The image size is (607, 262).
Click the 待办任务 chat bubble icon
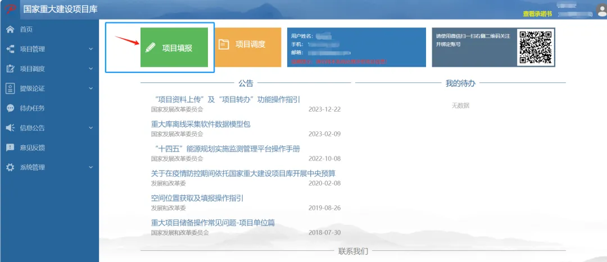pyautogui.click(x=10, y=108)
